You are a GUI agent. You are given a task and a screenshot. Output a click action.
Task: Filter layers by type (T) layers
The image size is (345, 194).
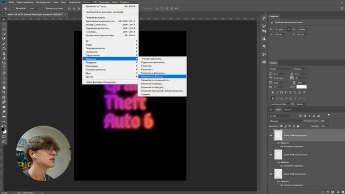click(309, 116)
